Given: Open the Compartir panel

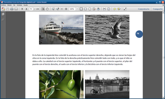Looking at the screenshot, I should [x=158, y=9].
